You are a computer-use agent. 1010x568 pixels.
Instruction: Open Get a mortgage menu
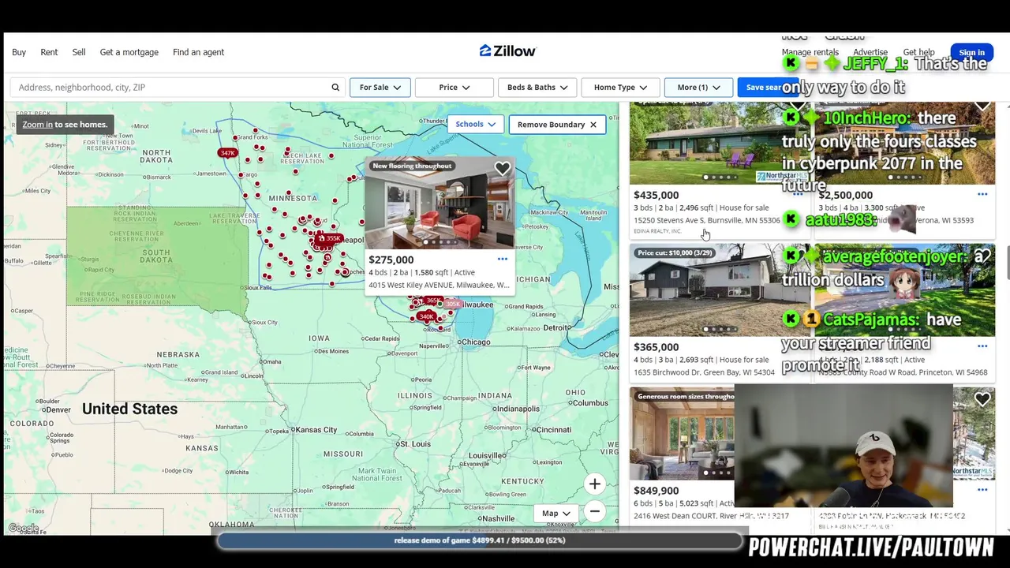(x=129, y=52)
